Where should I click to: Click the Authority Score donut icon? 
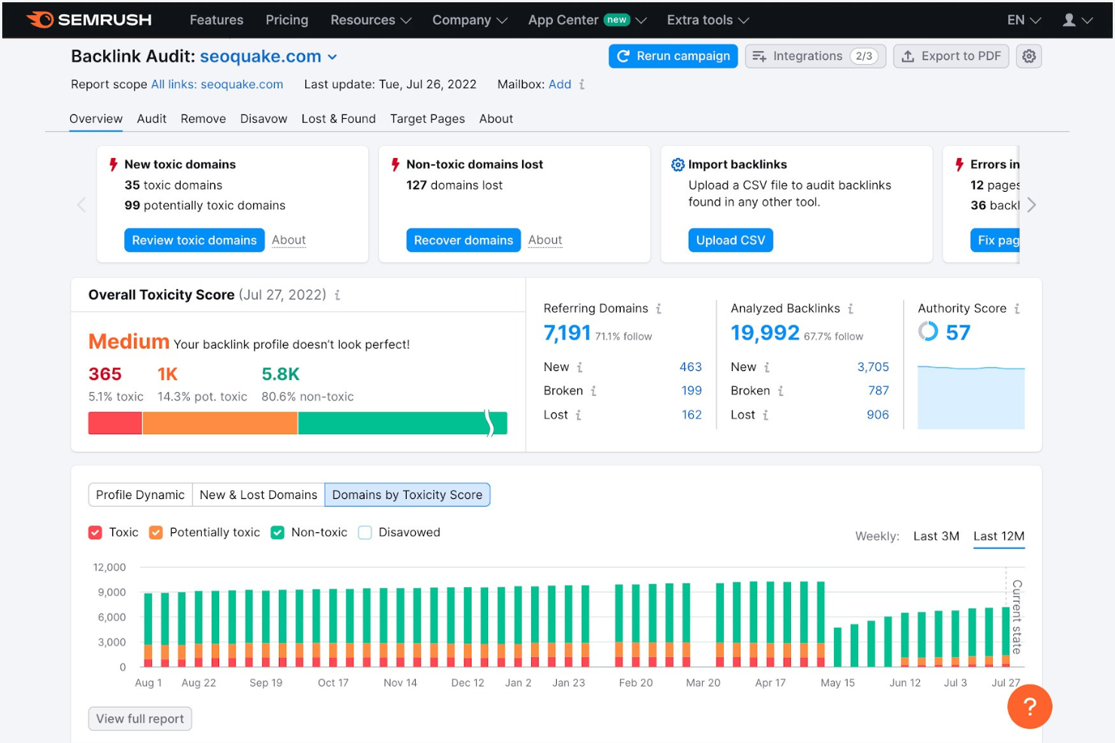(928, 331)
